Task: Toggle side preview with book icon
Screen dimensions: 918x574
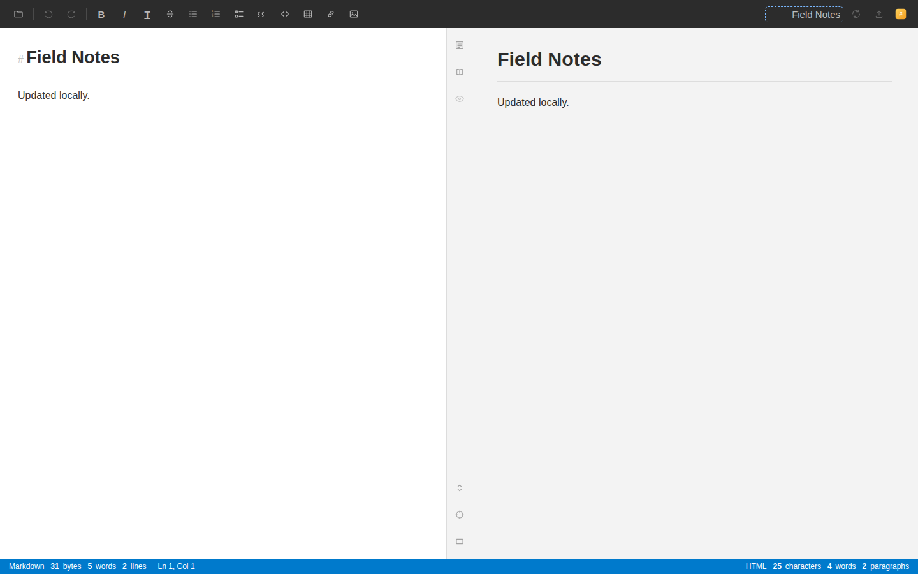Action: [460, 72]
